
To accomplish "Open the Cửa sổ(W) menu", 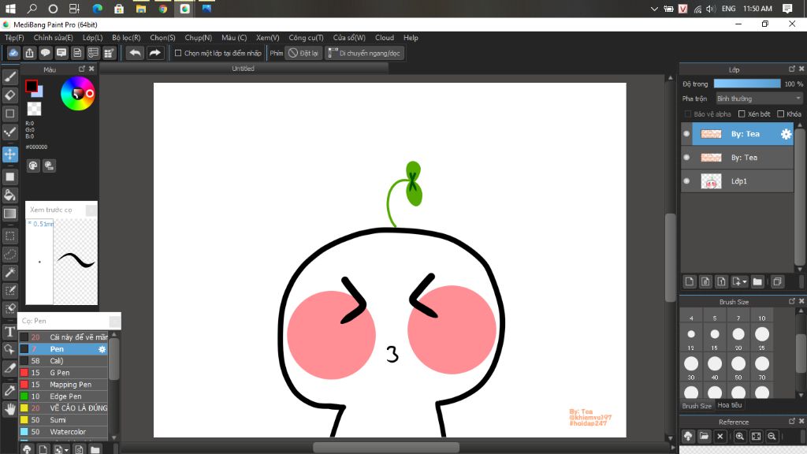I will click(x=349, y=38).
